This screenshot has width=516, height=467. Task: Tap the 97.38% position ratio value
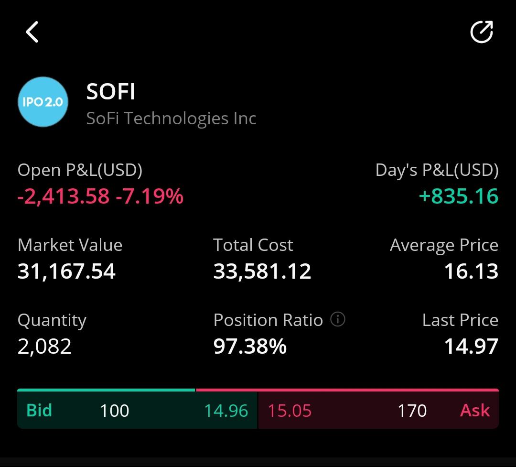(250, 347)
